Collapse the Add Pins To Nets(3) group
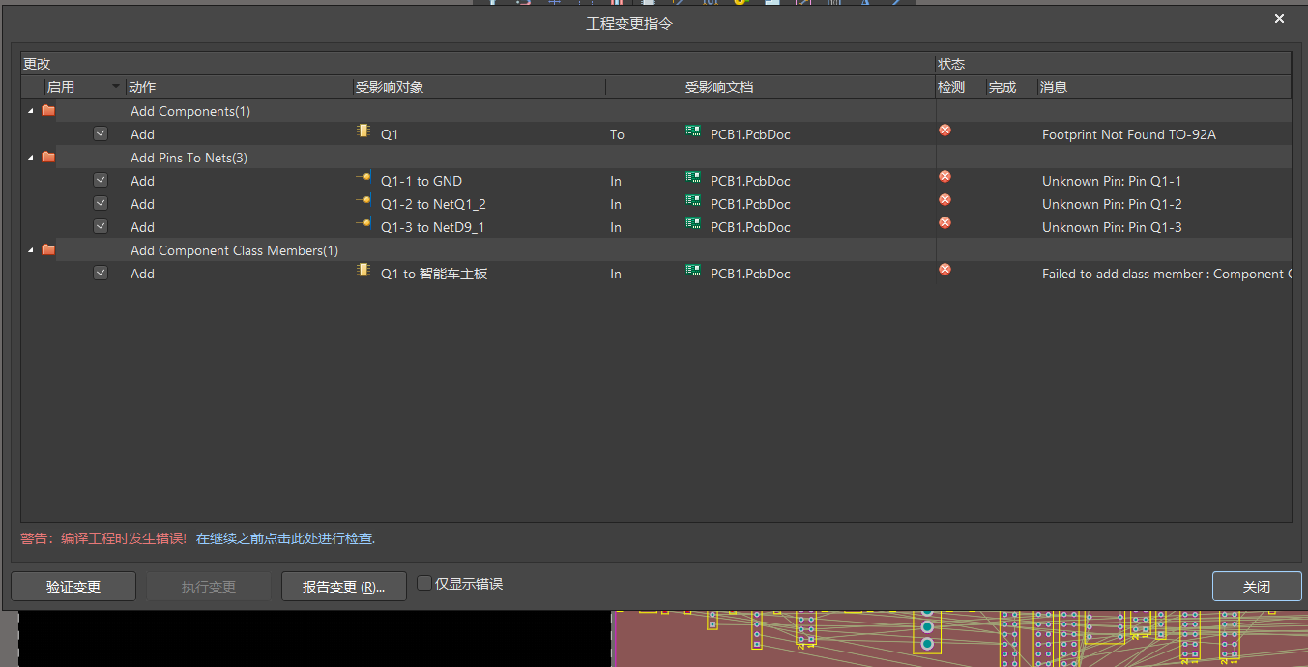 30,158
